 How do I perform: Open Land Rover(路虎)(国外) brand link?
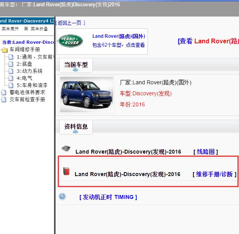[119, 36]
